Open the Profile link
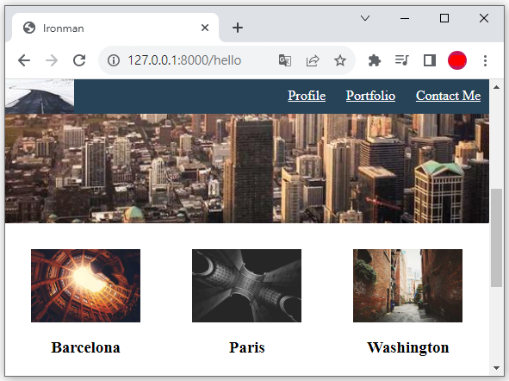This screenshot has width=509, height=381. coord(307,96)
